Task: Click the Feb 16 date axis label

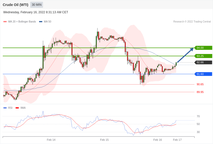Action: (x=158, y=140)
